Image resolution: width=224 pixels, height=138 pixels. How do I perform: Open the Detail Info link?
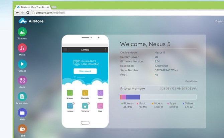pyautogui.click(x=191, y=81)
